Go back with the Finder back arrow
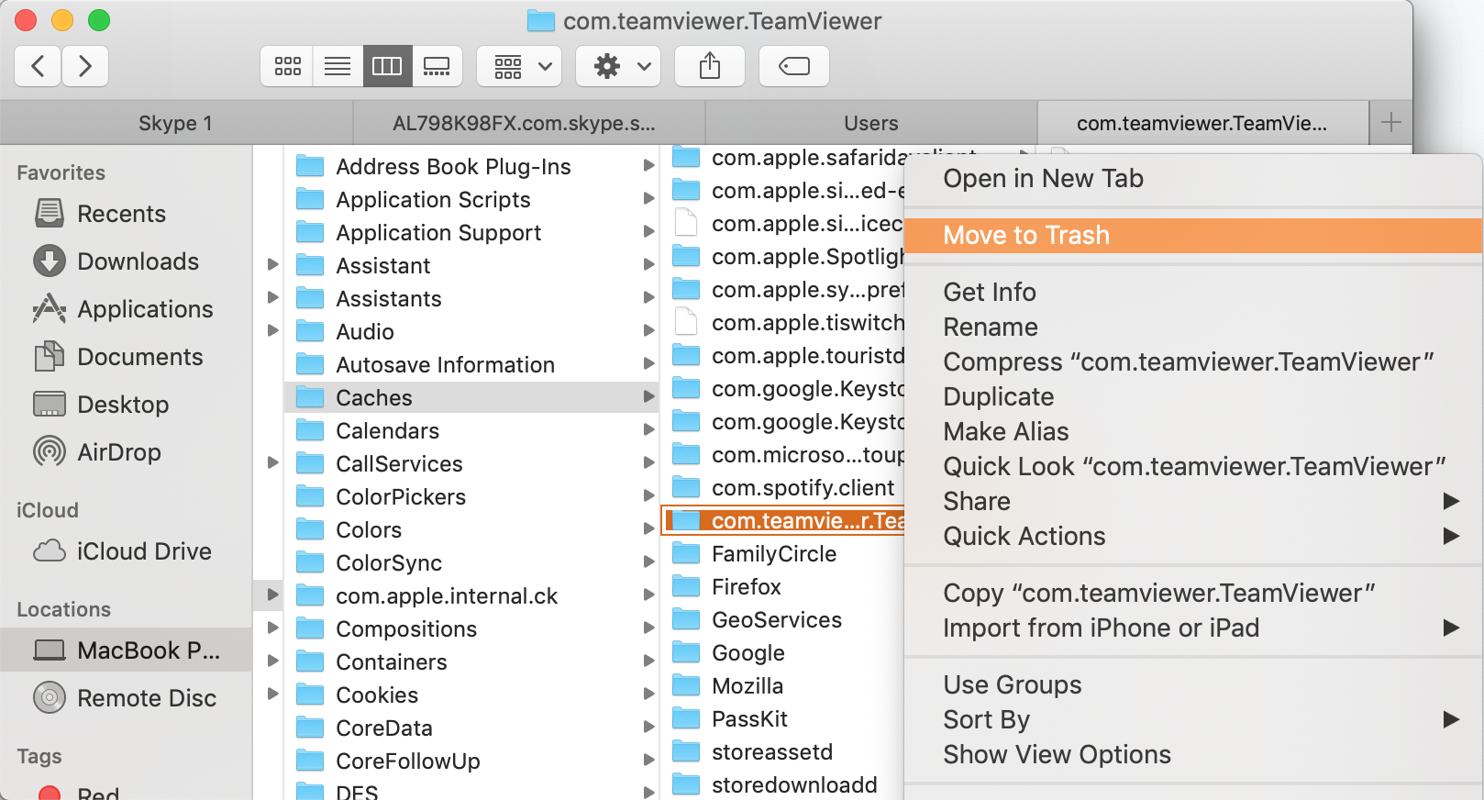The width and height of the screenshot is (1484, 800). (39, 66)
